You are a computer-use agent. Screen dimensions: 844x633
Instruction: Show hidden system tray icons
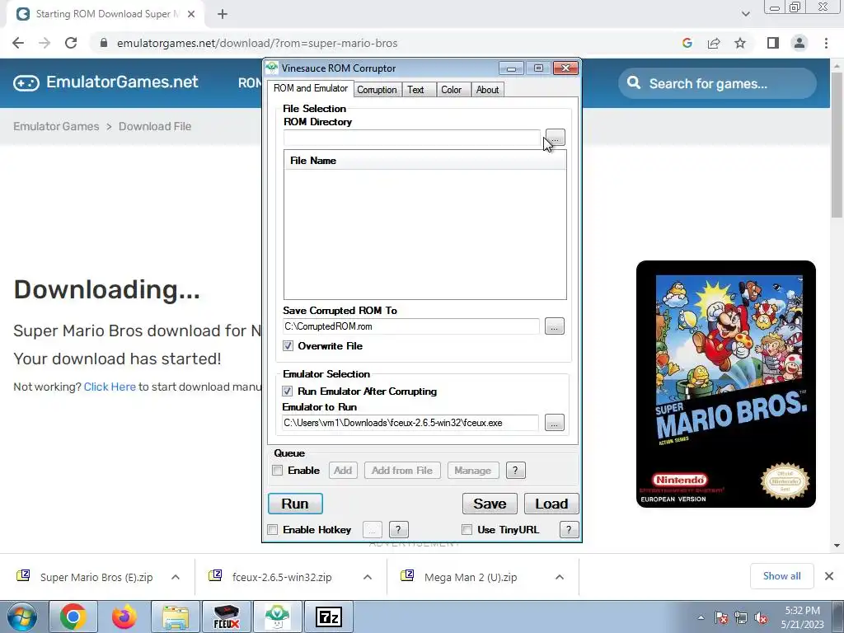[701, 617]
